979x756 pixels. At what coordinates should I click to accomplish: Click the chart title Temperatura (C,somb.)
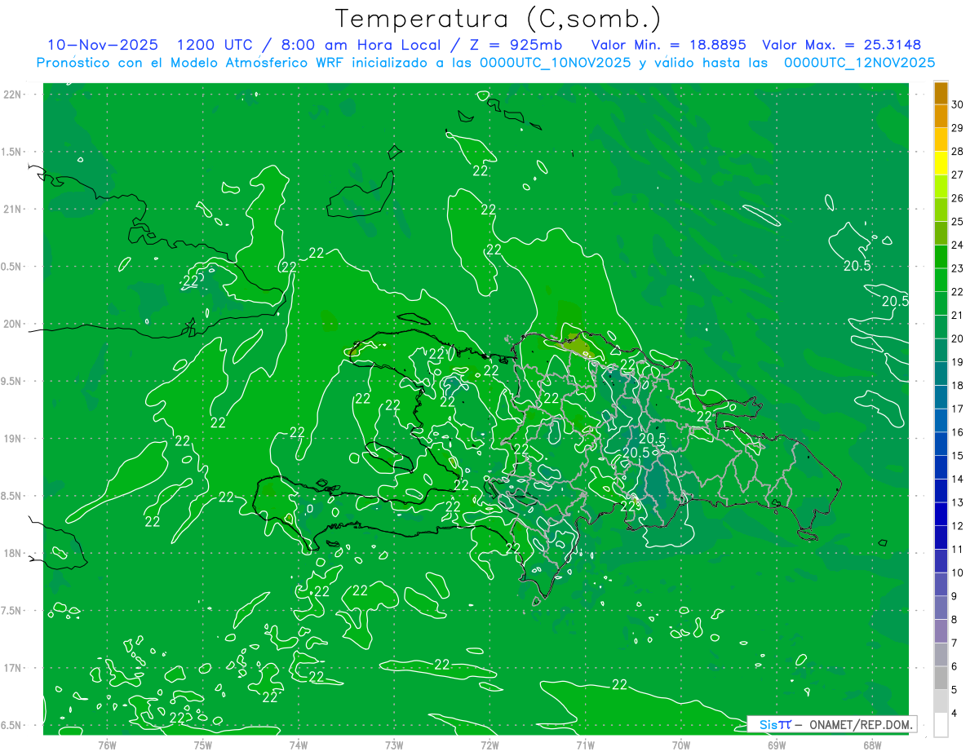pyautogui.click(x=498, y=18)
